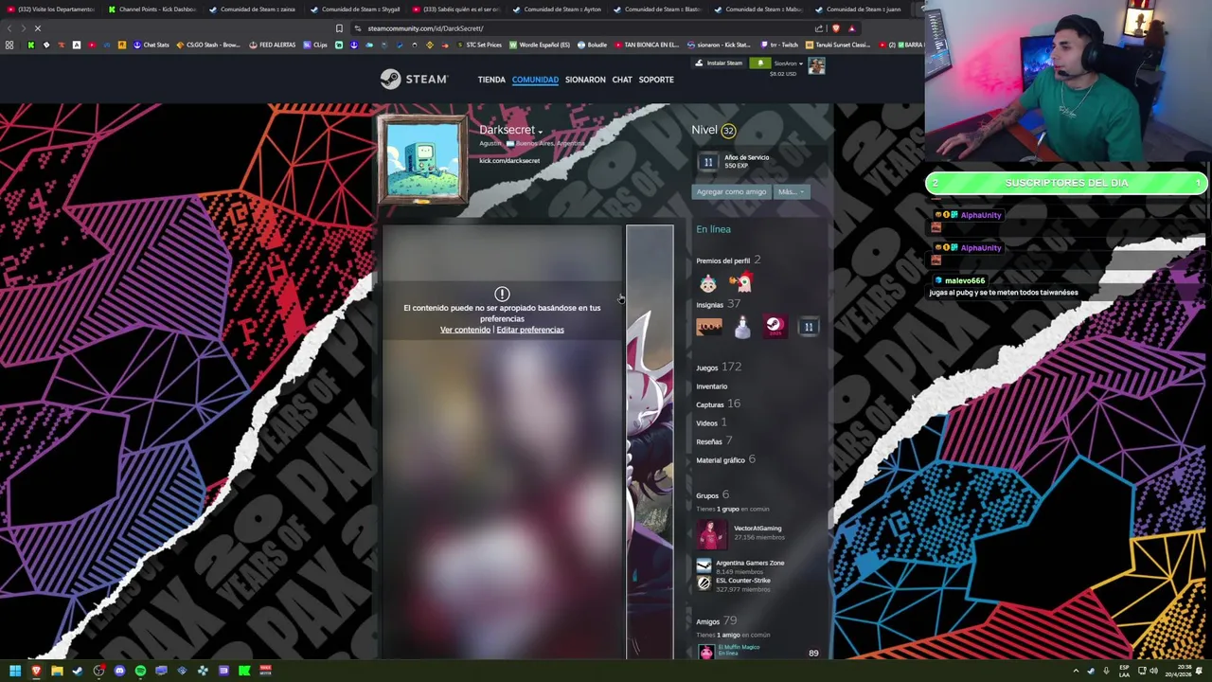Click Agregar como amigo button
This screenshot has height=682, width=1212.
pos(731,192)
